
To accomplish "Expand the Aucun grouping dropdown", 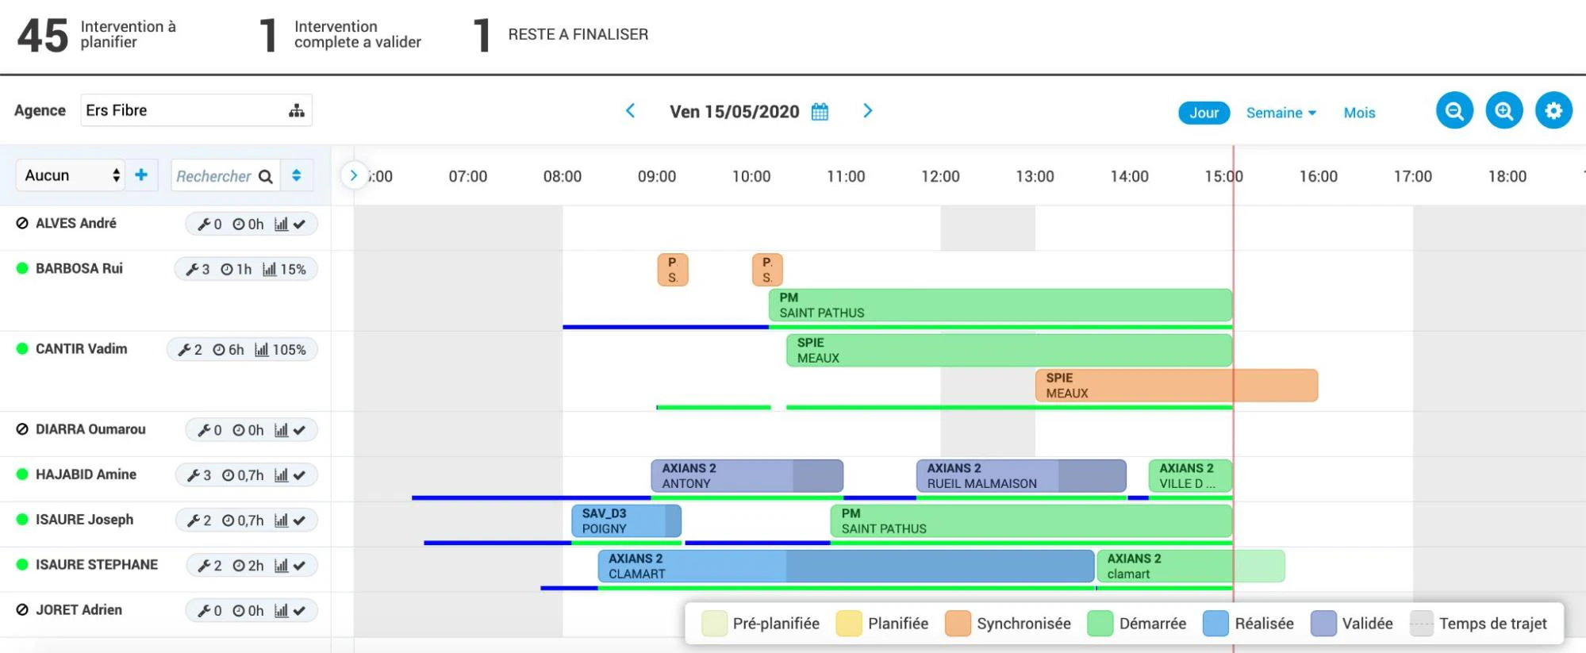I will pos(71,175).
